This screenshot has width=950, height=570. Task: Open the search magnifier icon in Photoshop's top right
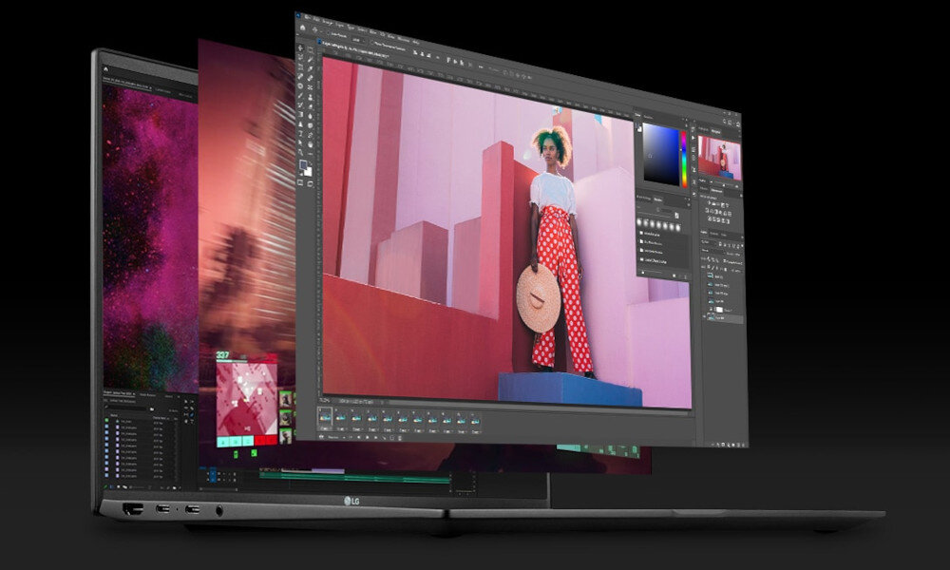725,121
